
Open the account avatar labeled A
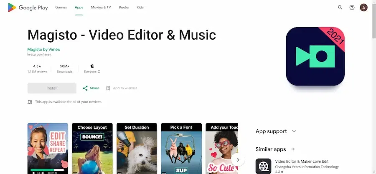[363, 8]
